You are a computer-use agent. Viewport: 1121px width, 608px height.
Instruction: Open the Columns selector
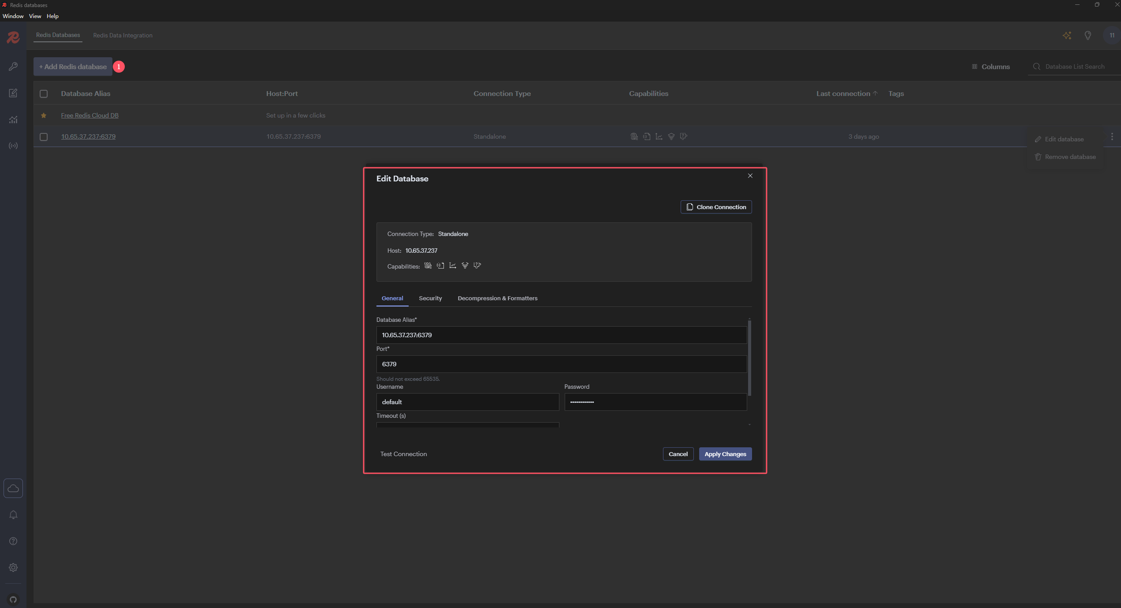tap(991, 67)
